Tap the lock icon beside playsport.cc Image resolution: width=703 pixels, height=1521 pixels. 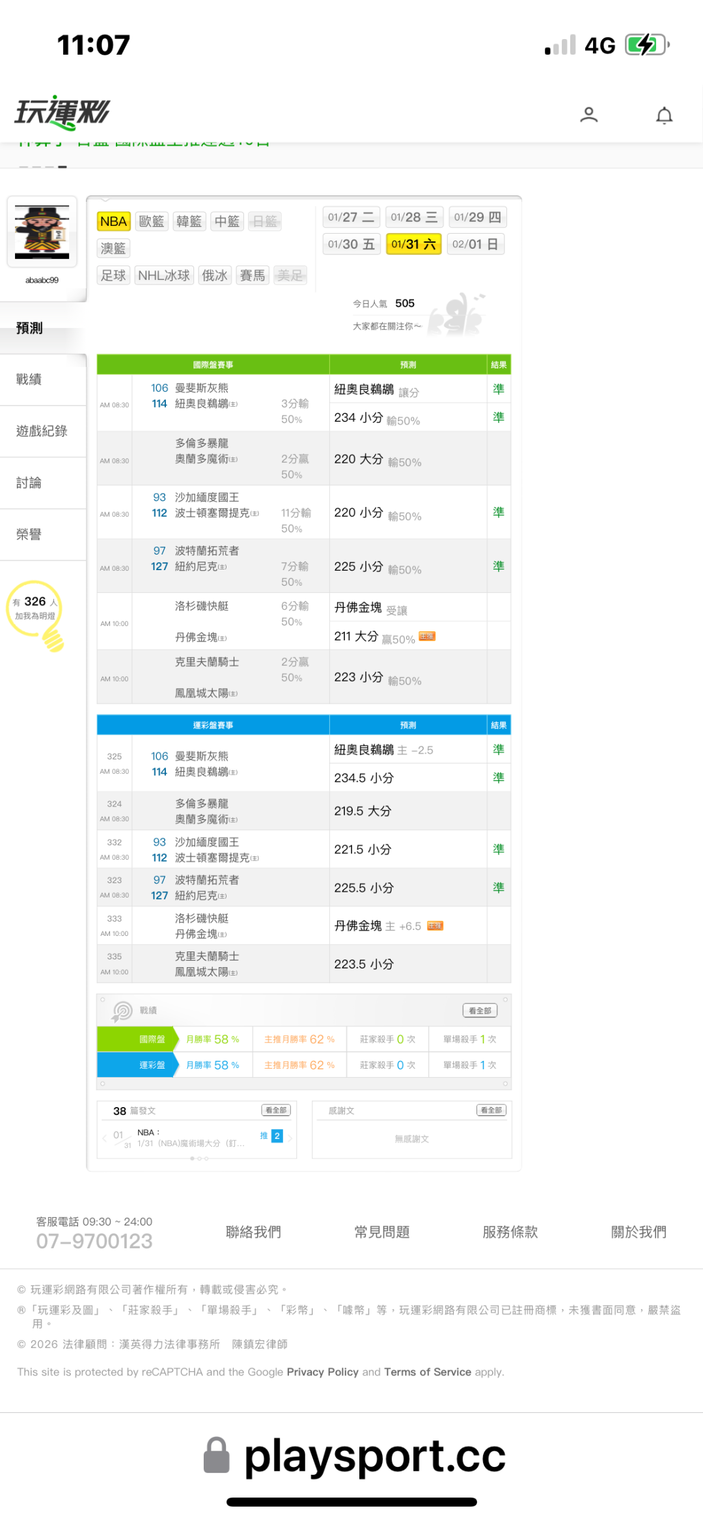click(216, 1455)
